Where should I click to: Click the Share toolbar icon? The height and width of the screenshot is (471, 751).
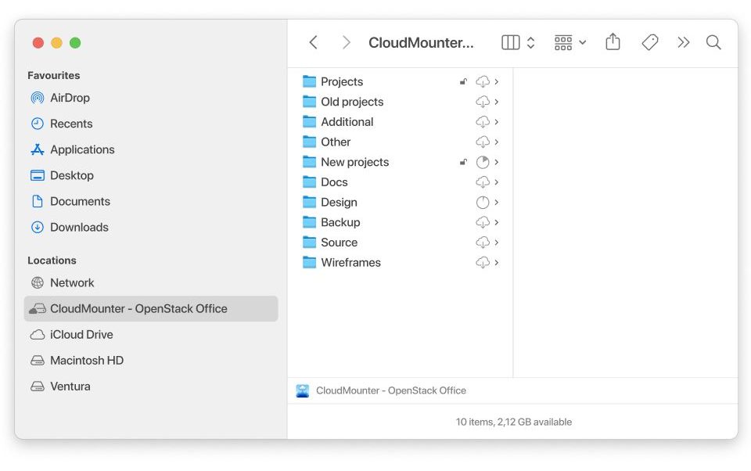pyautogui.click(x=613, y=42)
